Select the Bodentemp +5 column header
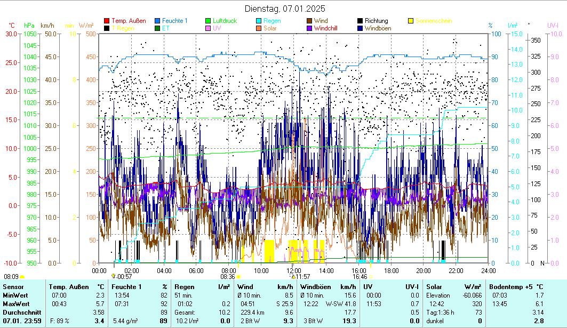This screenshot has width=567, height=328. (516, 287)
